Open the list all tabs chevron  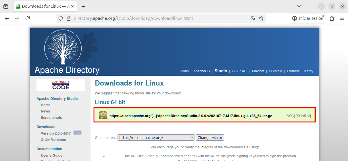coord(299,6)
